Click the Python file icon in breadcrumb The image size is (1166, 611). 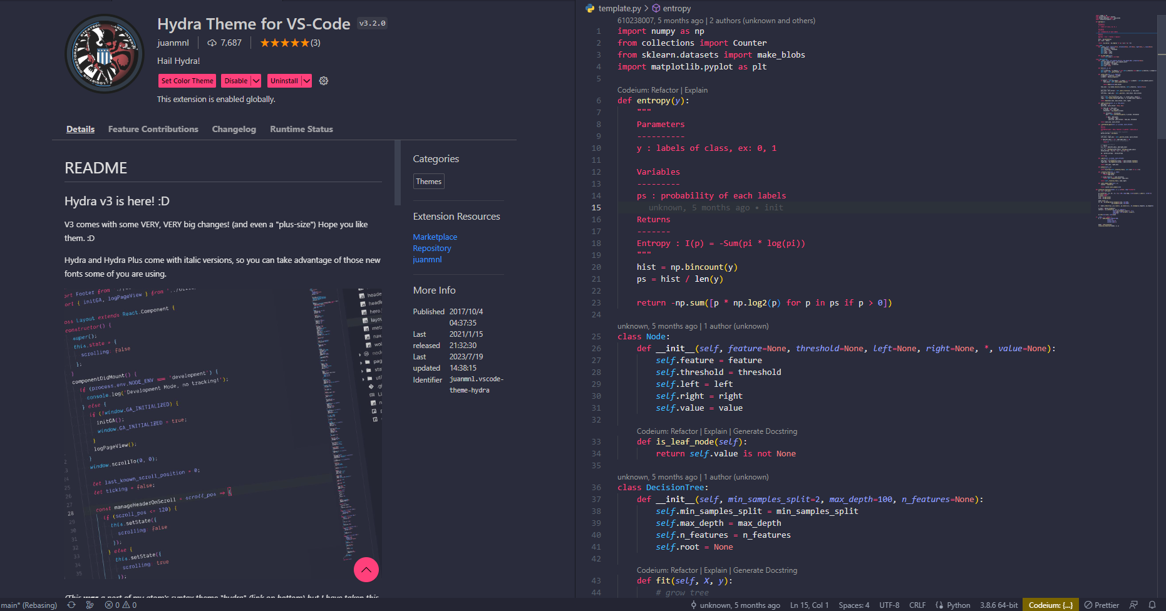tap(590, 8)
